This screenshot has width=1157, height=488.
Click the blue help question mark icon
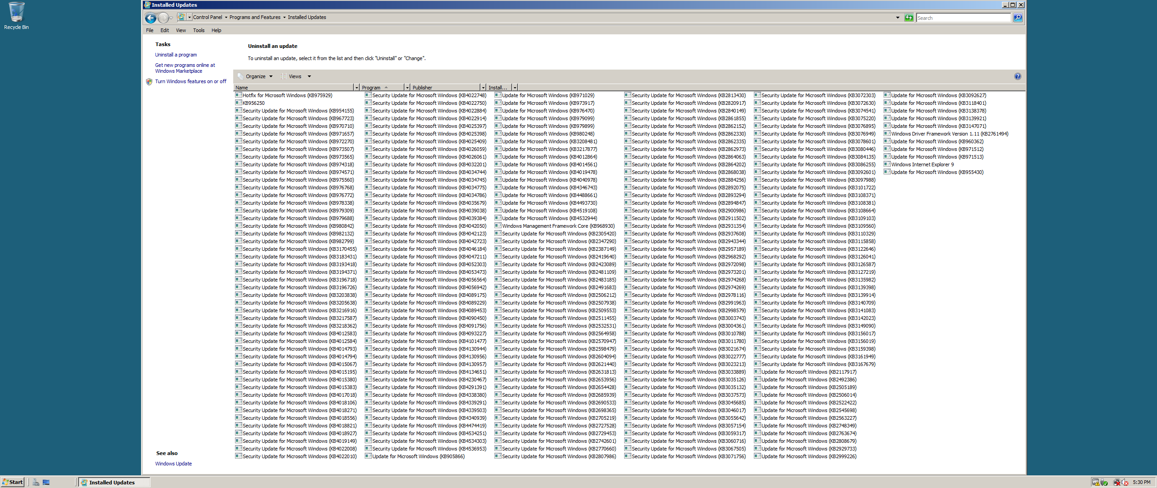tap(1018, 76)
